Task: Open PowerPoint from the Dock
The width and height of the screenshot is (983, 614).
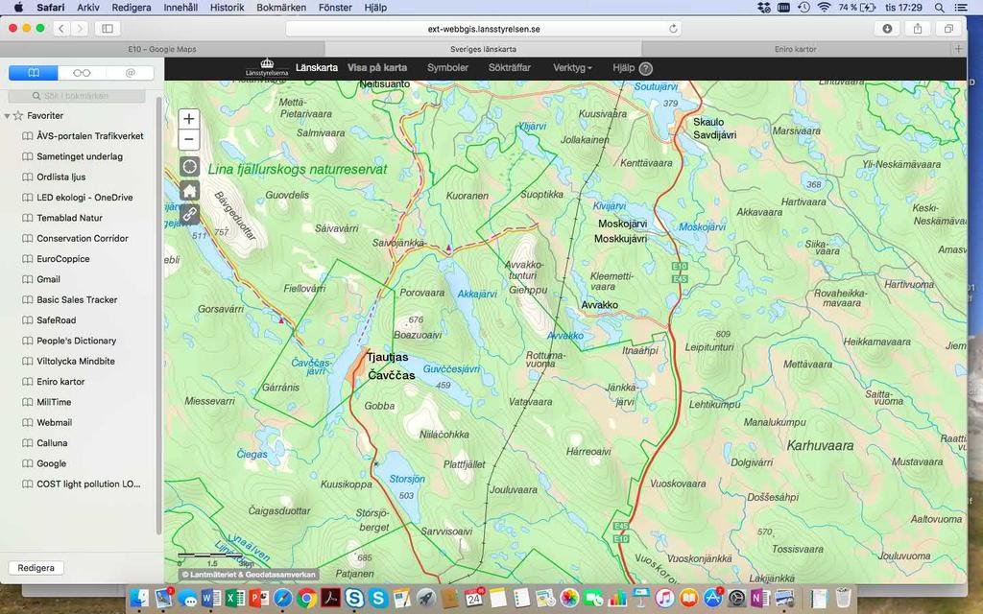Action: [259, 599]
